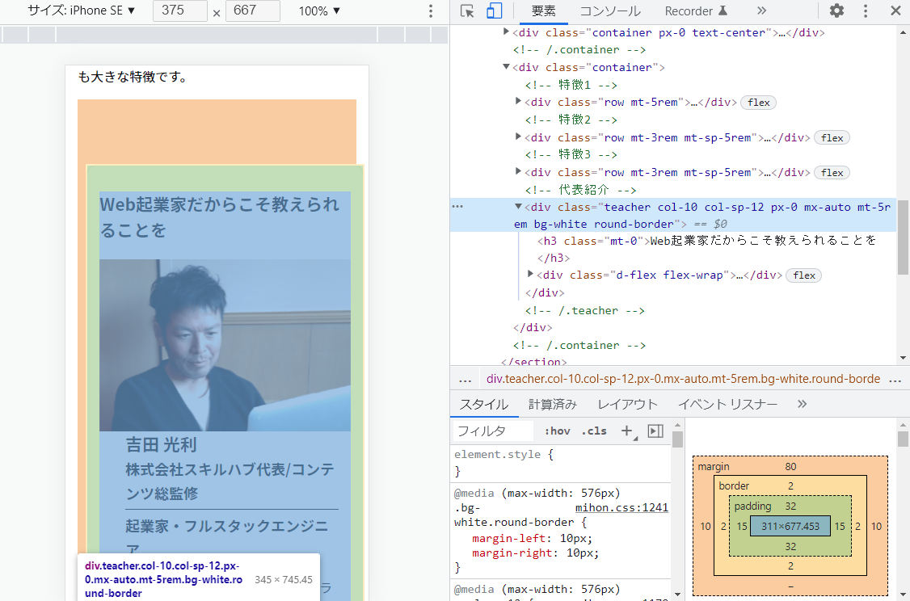
Task: Edit the viewport width field 375
Action: (x=180, y=11)
